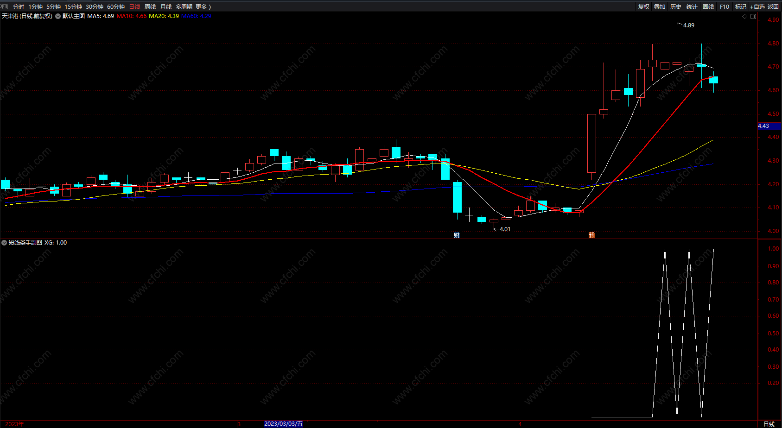This screenshot has height=428, width=782.
Task: Click 返回 to go back
Action: (x=773, y=7)
